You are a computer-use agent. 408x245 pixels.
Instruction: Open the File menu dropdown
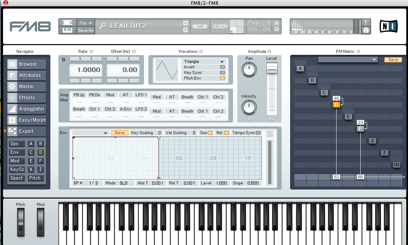click(x=86, y=23)
